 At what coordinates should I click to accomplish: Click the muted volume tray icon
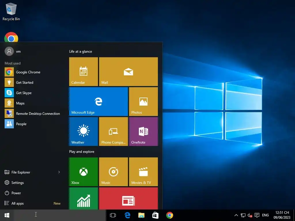click(250, 215)
